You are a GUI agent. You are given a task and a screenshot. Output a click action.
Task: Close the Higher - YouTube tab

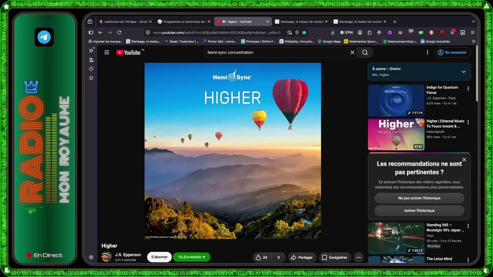(268, 22)
